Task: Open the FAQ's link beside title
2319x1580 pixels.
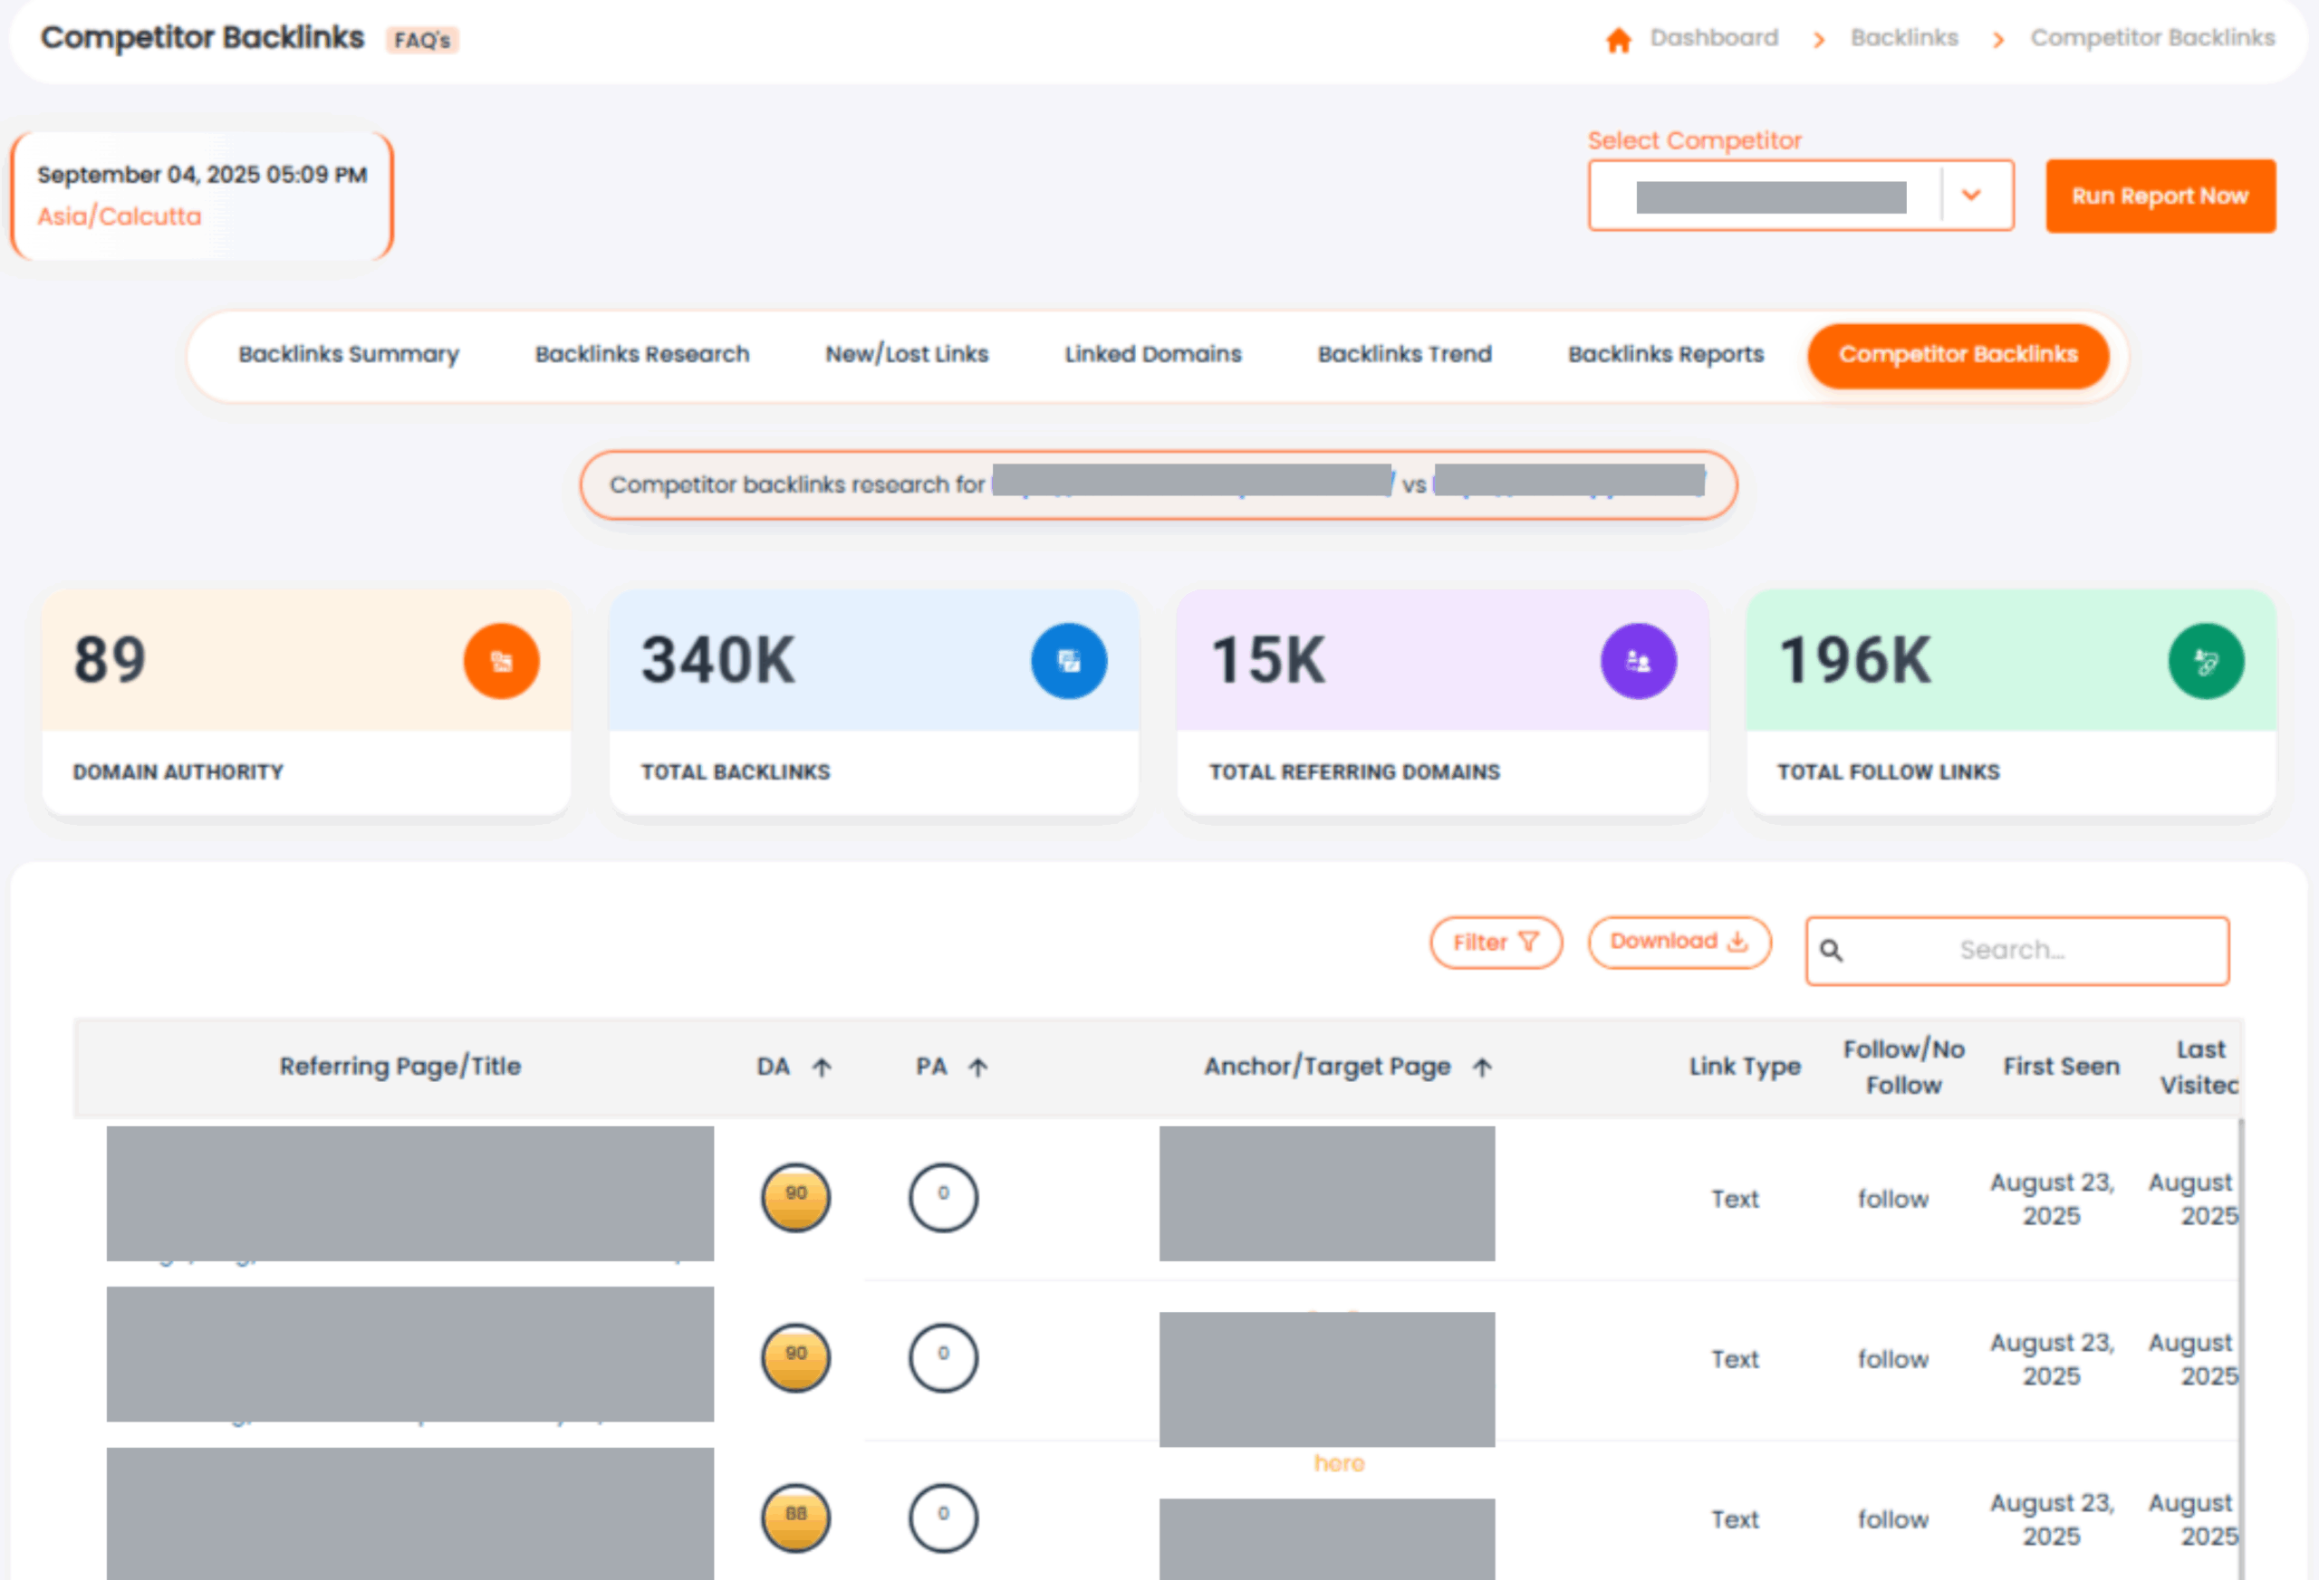Action: (421, 41)
